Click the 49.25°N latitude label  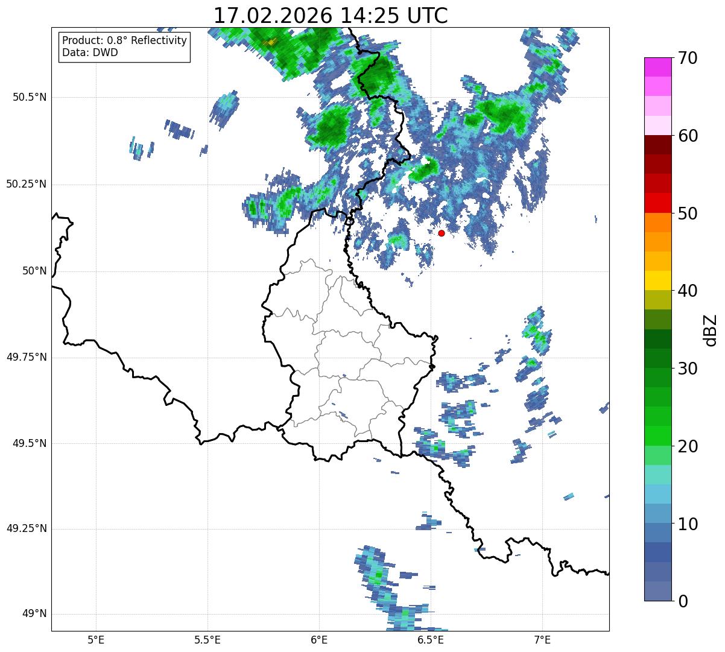pyautogui.click(x=27, y=529)
